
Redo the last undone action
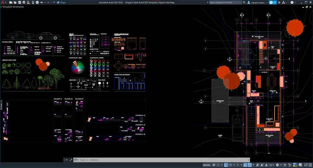(x=48, y=2)
